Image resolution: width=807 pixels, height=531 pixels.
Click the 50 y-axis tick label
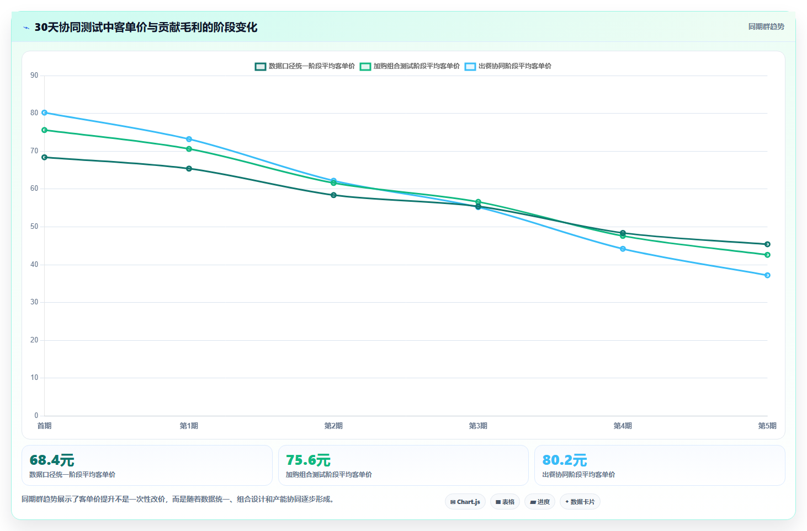click(x=34, y=227)
